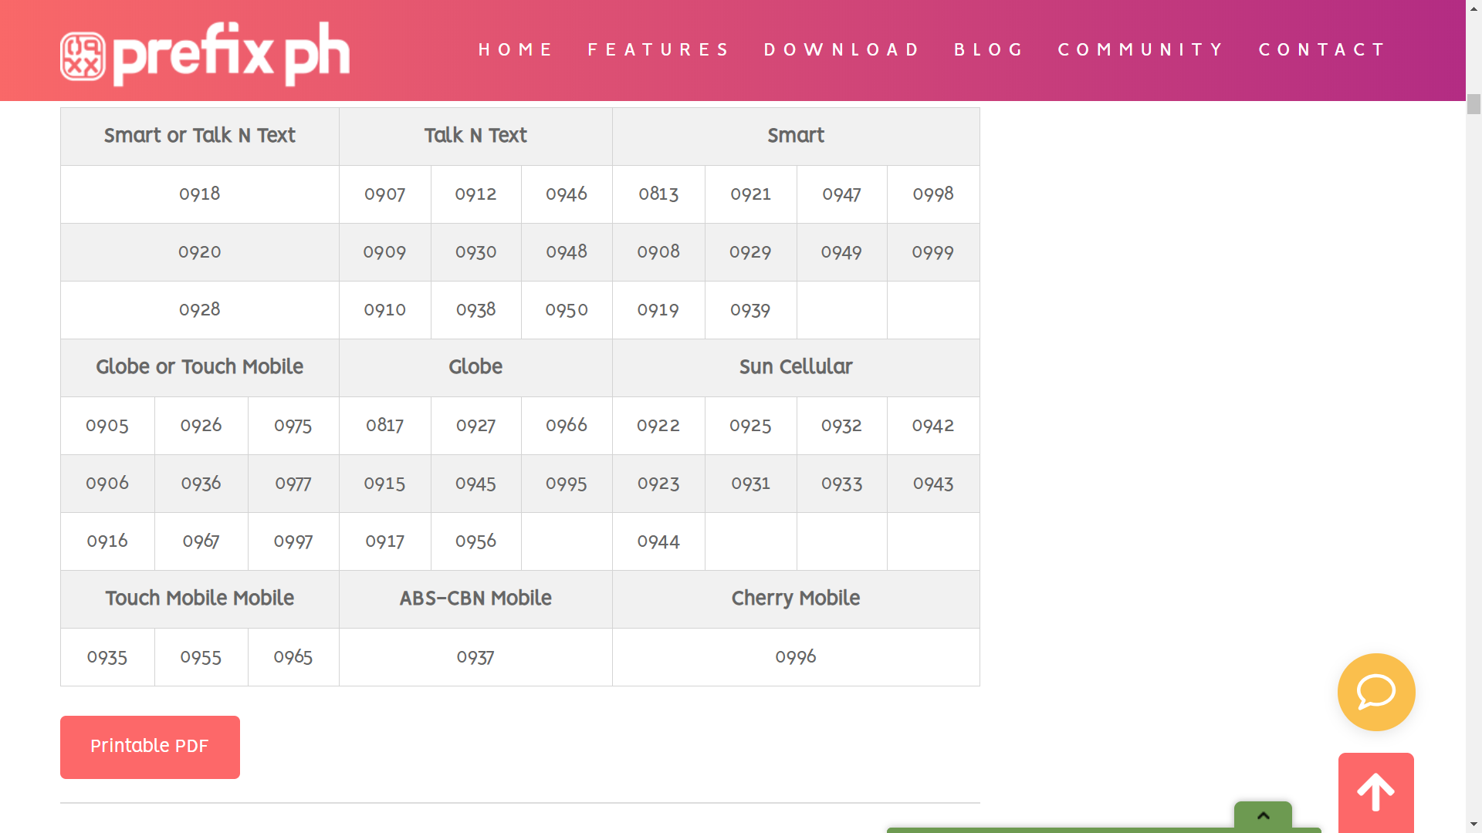
Task: Expand the green bottom panel chevron
Action: coord(1263,816)
